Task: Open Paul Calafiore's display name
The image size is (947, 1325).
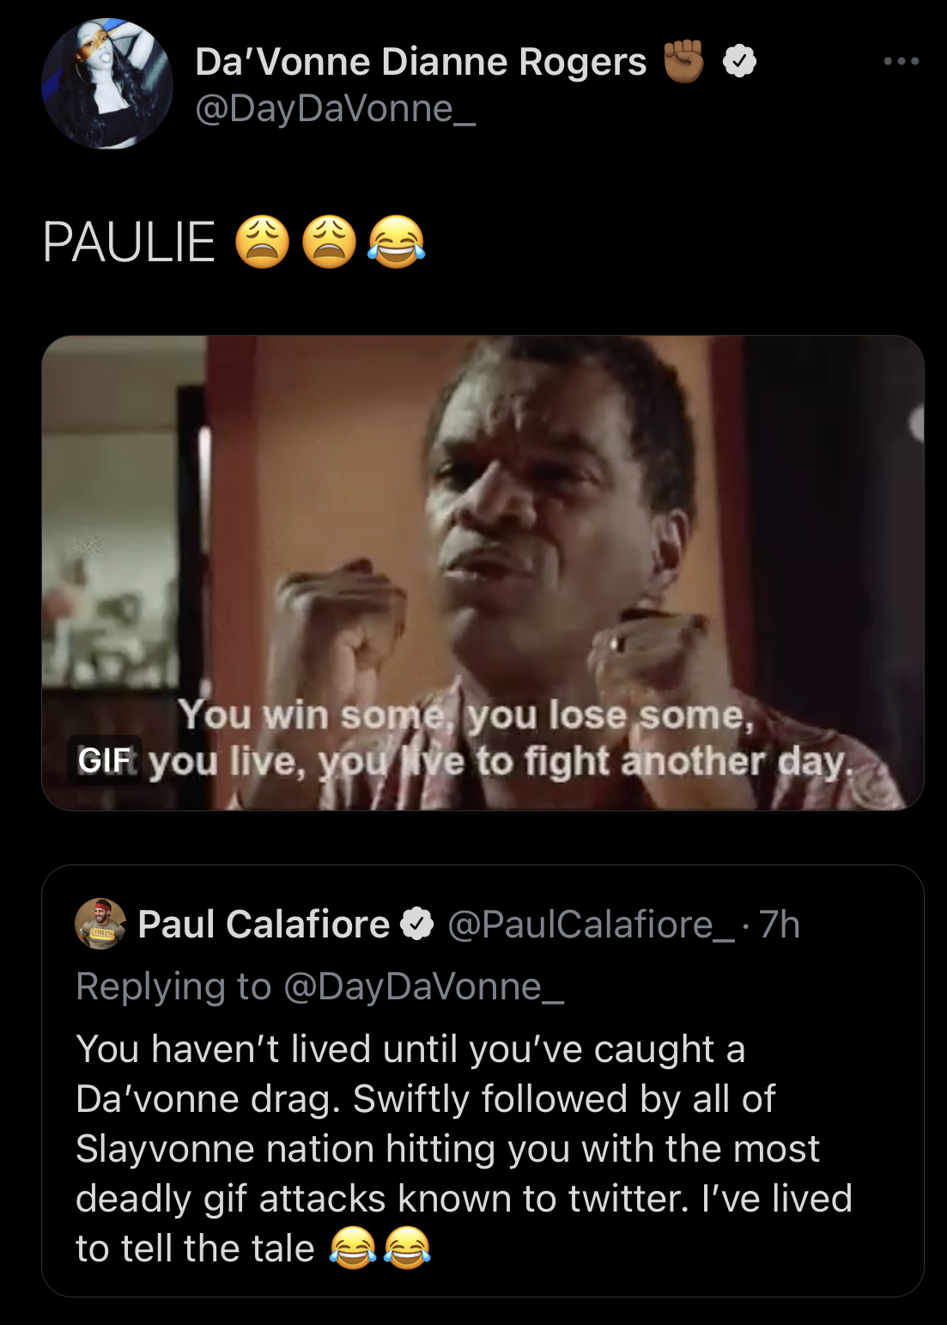Action: (264, 925)
